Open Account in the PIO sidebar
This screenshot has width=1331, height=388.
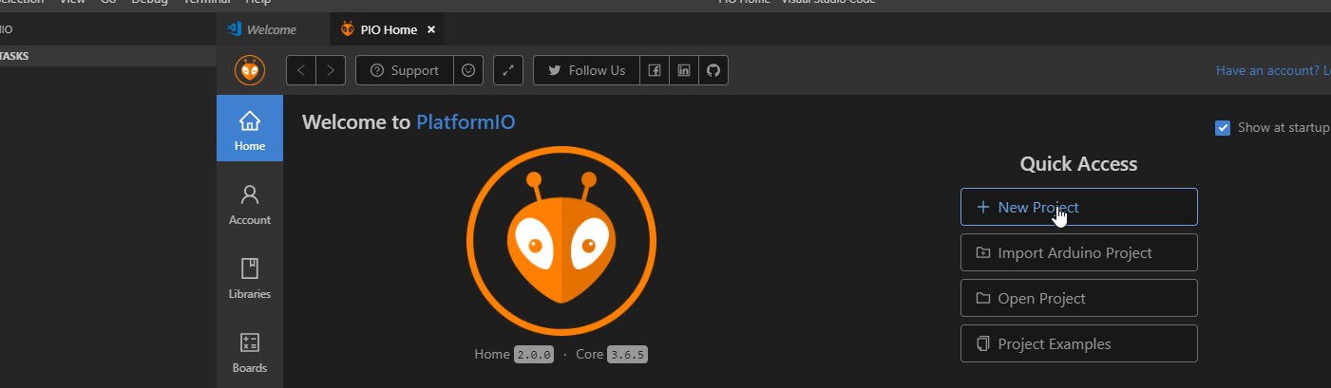point(250,203)
